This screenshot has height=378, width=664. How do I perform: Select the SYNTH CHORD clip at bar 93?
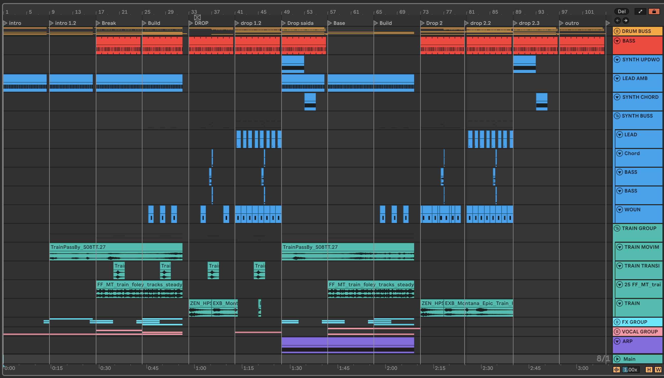click(542, 102)
